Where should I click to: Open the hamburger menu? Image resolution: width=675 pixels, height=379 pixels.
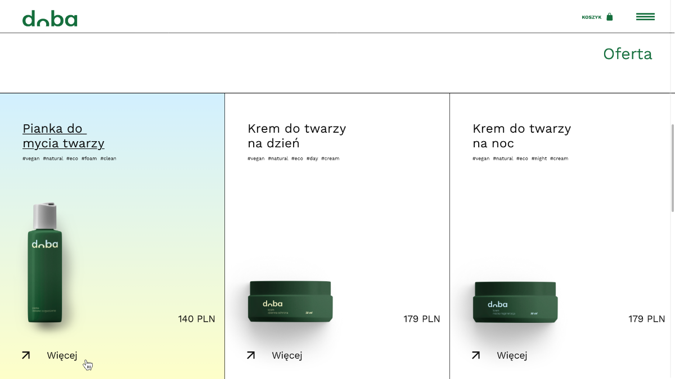(x=645, y=17)
